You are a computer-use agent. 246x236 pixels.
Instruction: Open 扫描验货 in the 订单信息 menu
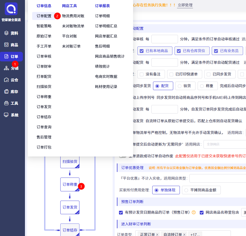(44, 87)
